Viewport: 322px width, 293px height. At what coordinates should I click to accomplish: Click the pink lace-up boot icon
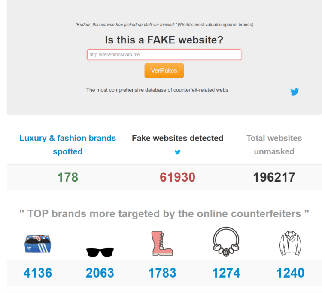click(x=162, y=243)
